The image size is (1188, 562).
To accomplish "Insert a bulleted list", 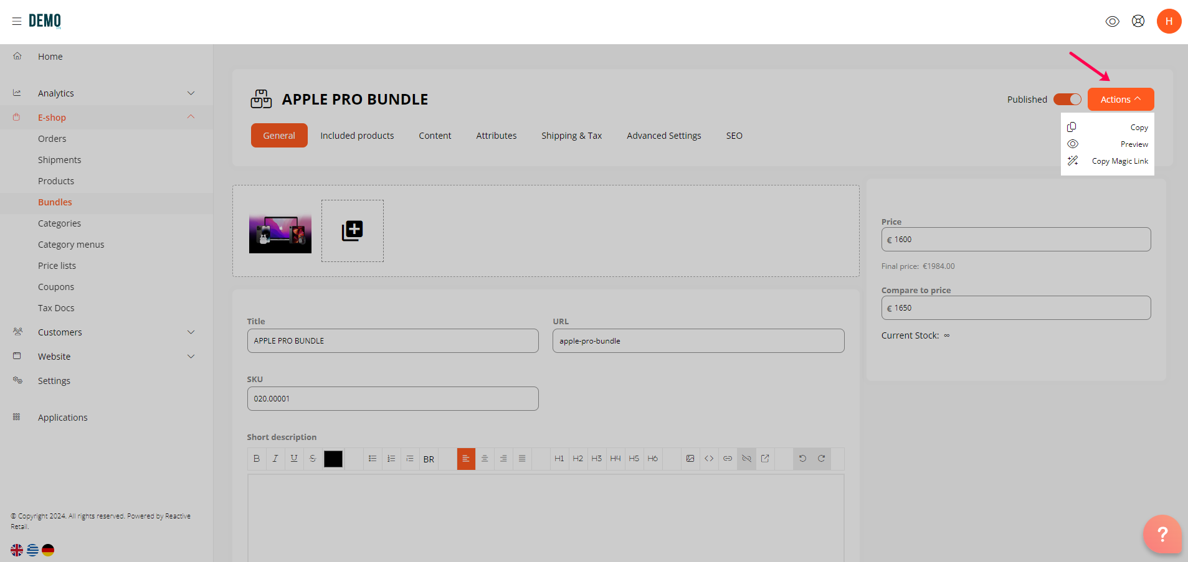I will tap(373, 459).
